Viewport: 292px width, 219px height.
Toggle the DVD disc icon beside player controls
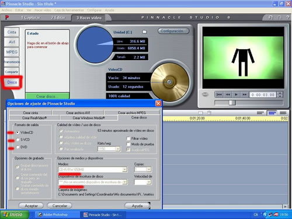click(x=205, y=95)
